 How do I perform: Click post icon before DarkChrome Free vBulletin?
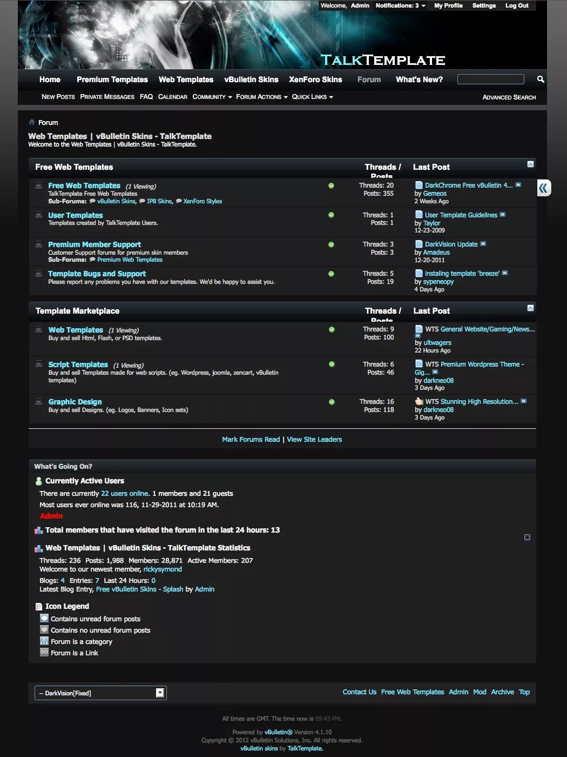[418, 185]
